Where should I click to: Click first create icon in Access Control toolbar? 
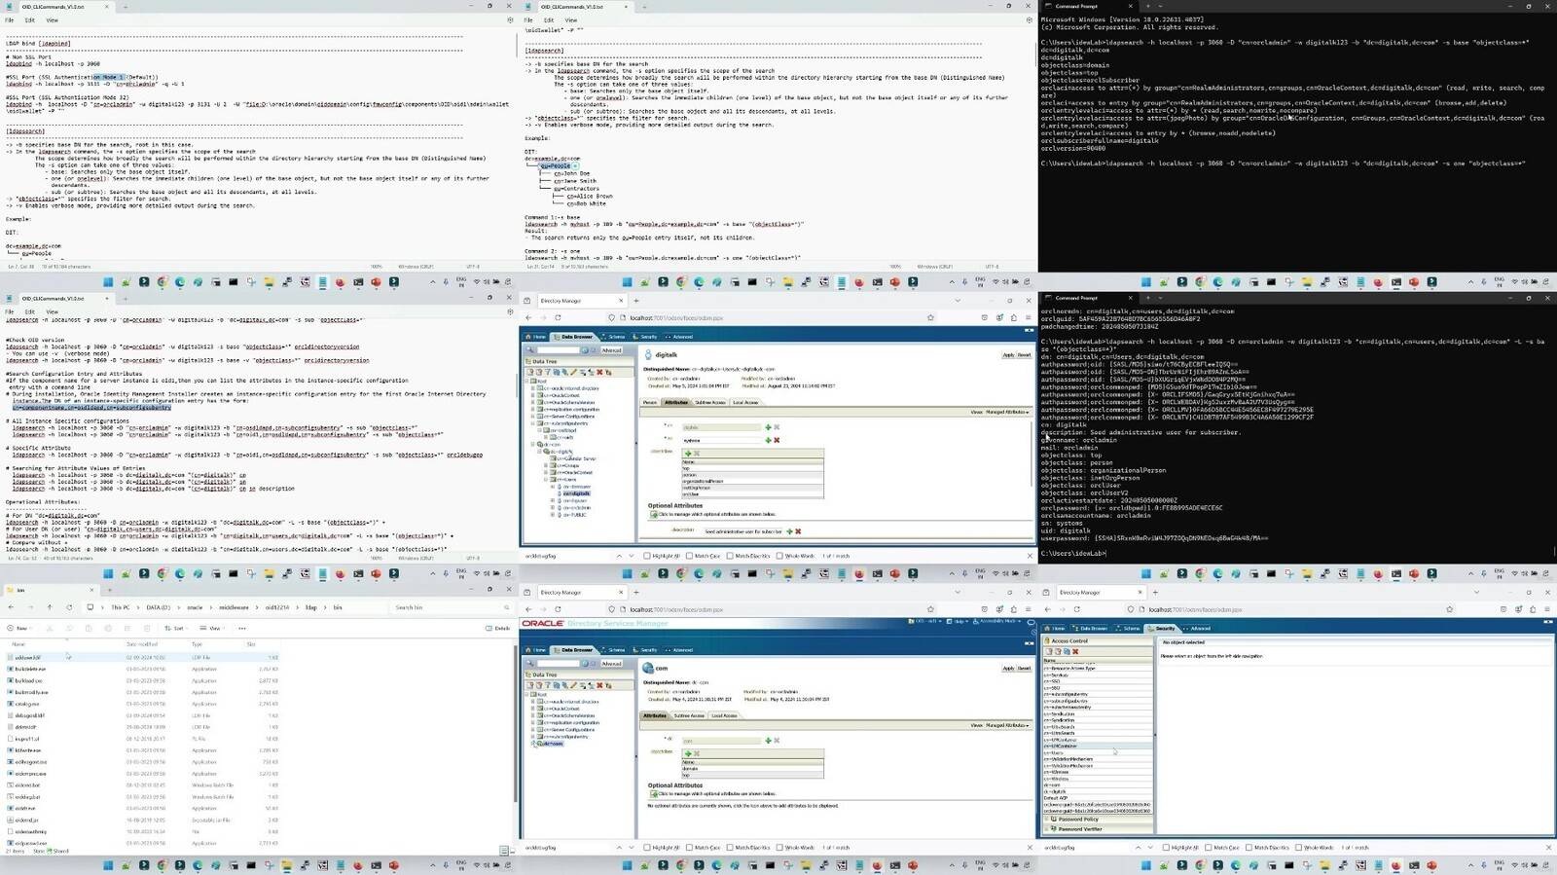1049,651
